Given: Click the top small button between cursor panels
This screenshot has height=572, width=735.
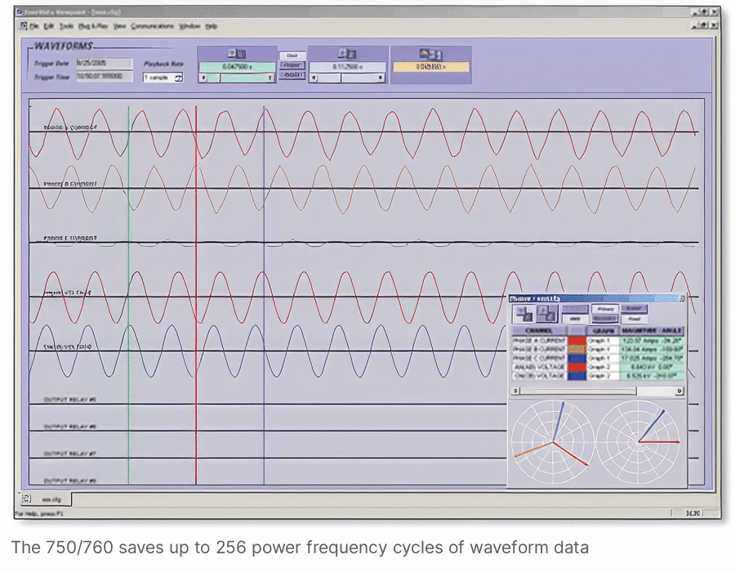Looking at the screenshot, I should [x=292, y=56].
